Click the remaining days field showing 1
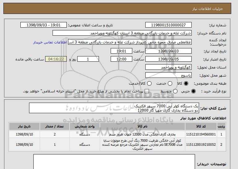This screenshot has width=238, height=169. tap(88, 59)
